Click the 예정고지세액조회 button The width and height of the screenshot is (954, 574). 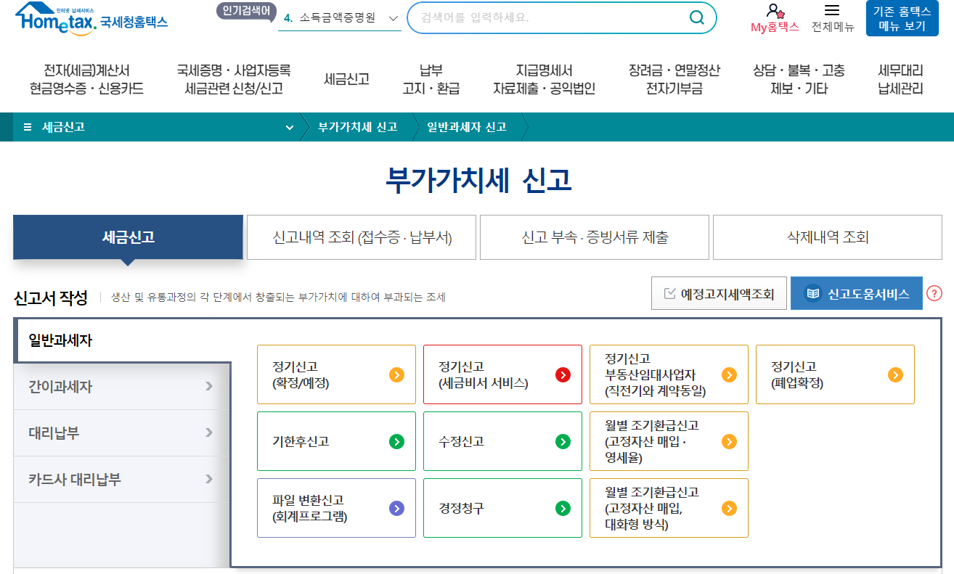(717, 295)
